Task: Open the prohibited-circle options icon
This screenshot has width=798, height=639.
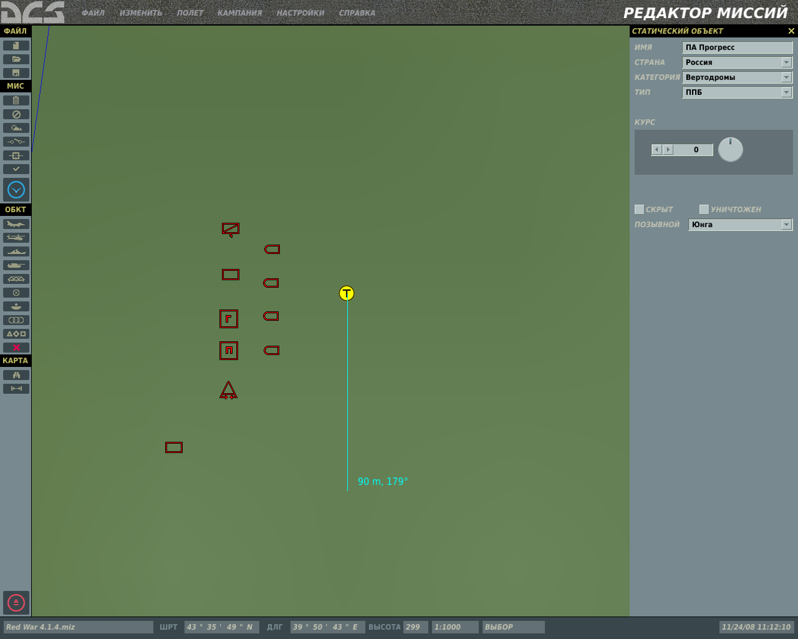Action: pos(16,114)
